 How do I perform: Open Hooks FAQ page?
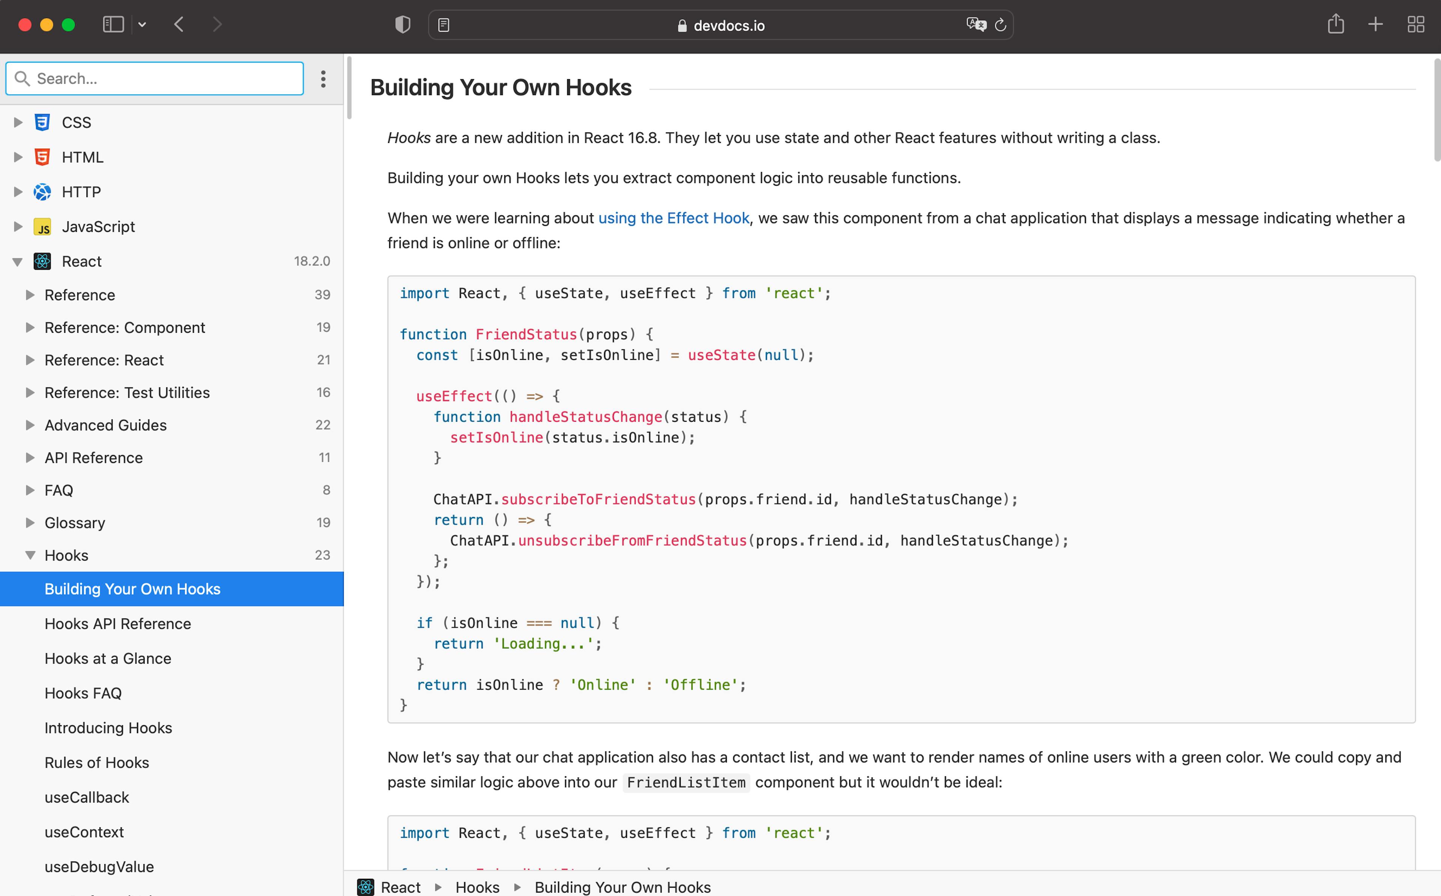point(83,693)
